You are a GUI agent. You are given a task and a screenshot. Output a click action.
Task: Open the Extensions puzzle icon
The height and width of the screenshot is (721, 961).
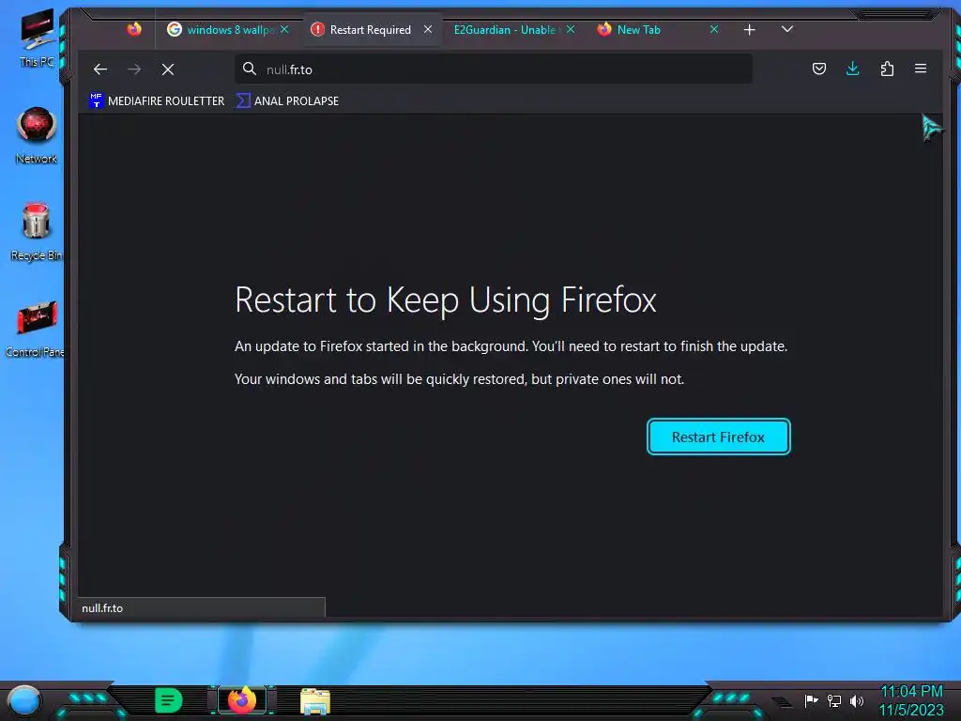tap(887, 69)
